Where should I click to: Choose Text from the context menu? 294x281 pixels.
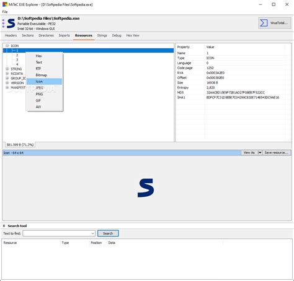pos(44,63)
